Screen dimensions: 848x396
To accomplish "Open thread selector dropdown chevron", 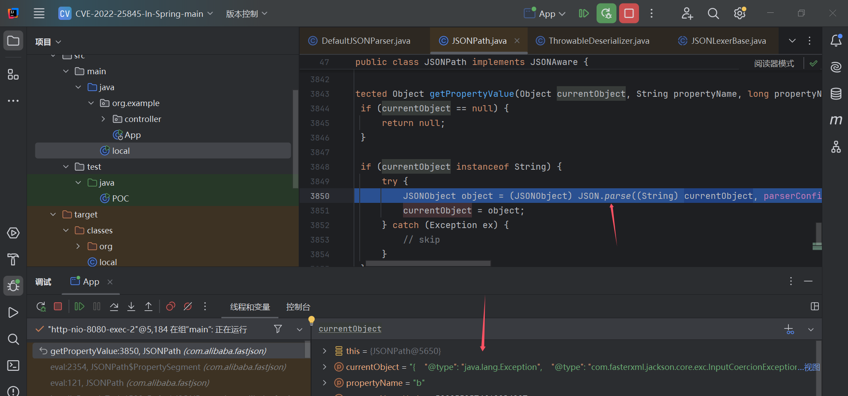I will pyautogui.click(x=300, y=329).
